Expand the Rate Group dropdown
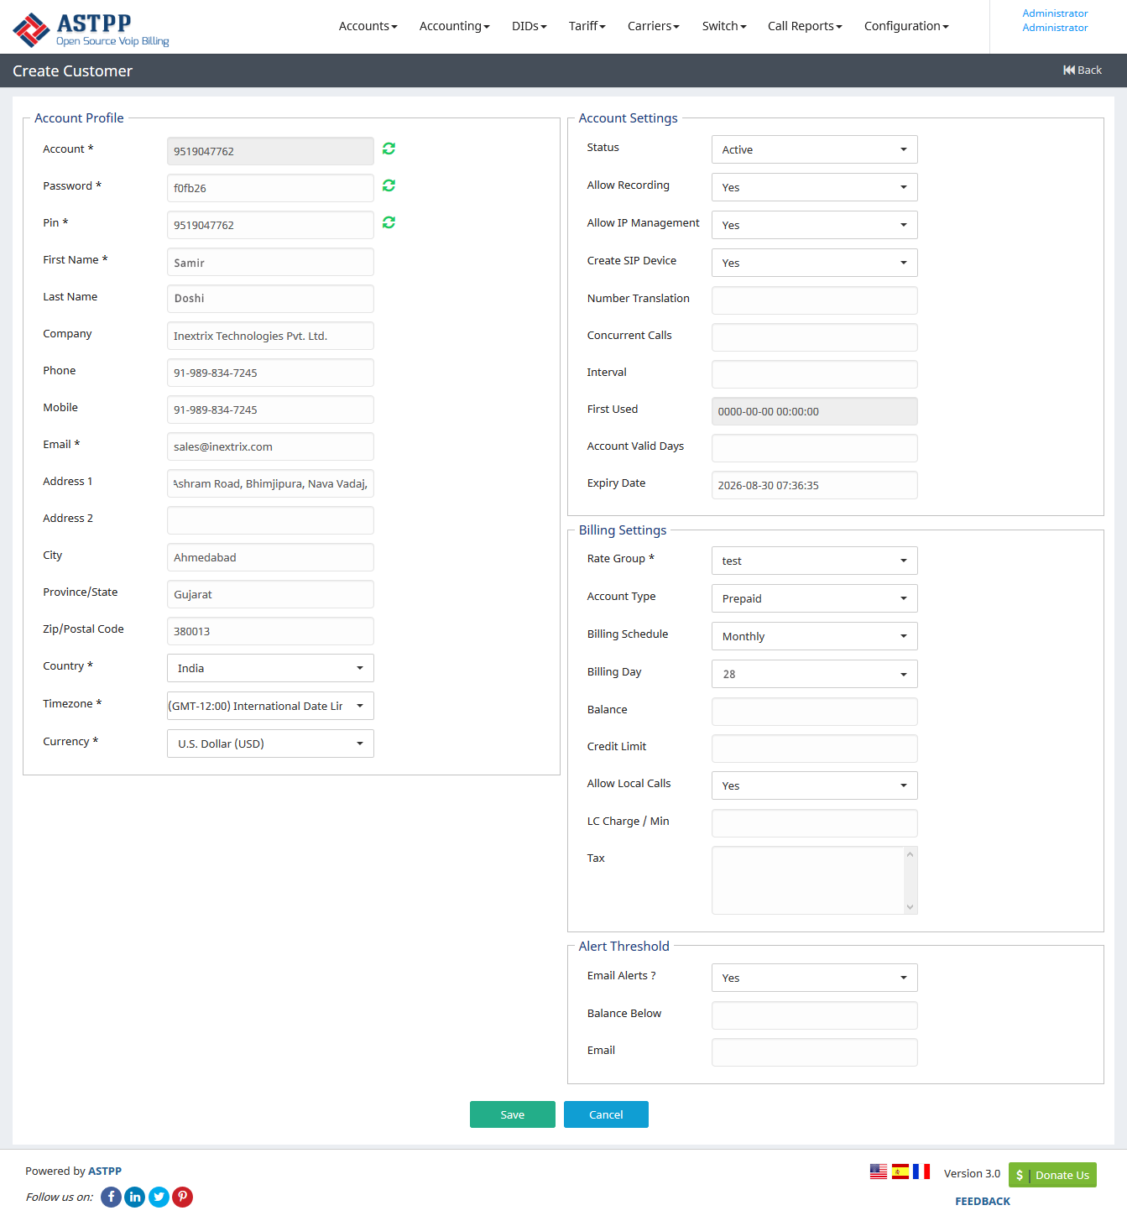This screenshot has height=1221, width=1127. click(814, 561)
